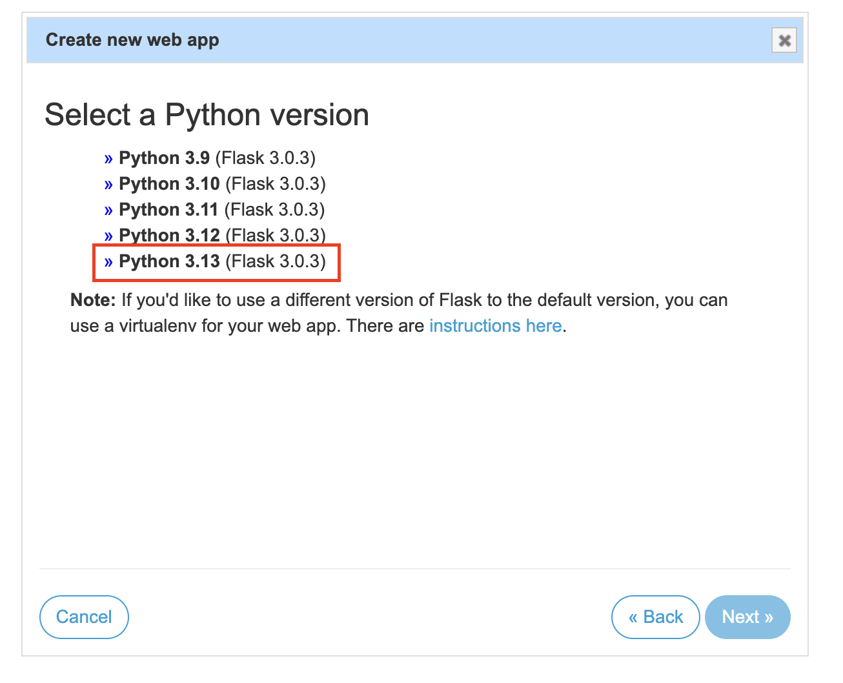Click the 'Select a Python version' heading
Viewport: 843px width, 683px height.
click(207, 115)
